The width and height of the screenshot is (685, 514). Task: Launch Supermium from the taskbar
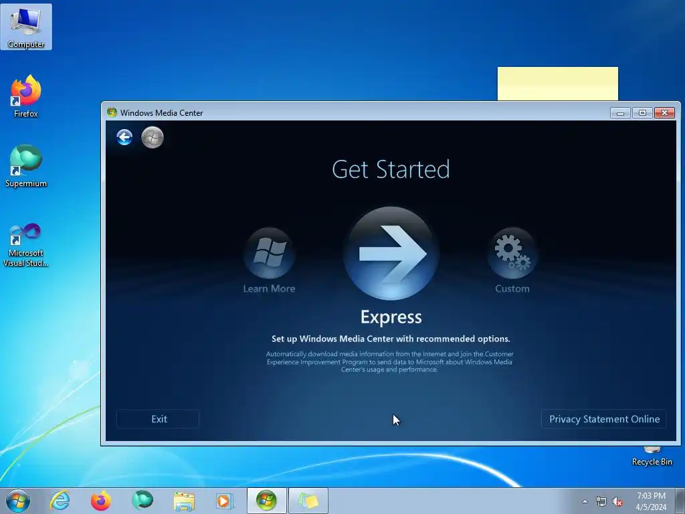click(142, 501)
